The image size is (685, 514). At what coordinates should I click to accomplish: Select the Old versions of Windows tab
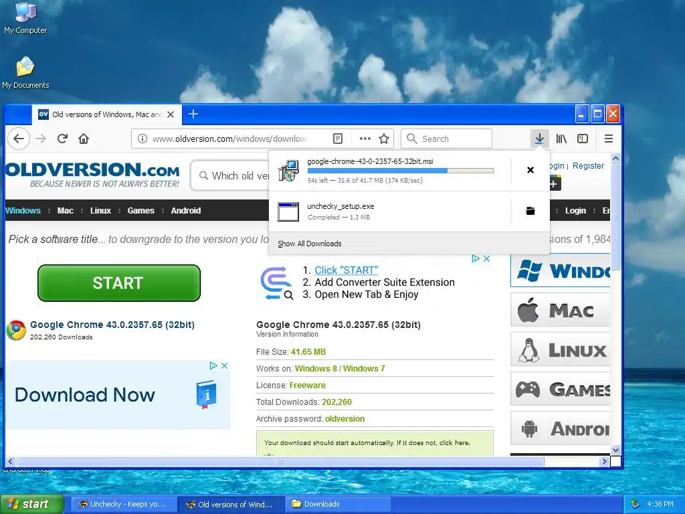pyautogui.click(x=107, y=114)
